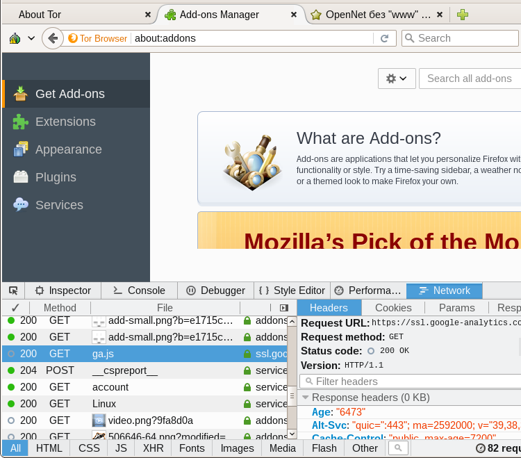Click the browser Search box
Viewport: 521px width, 458px height.
click(x=460, y=38)
